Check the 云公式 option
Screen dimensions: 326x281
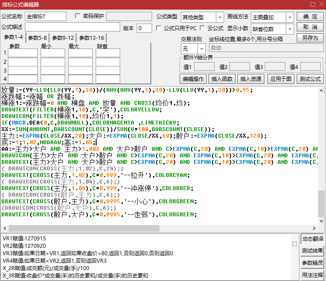click(x=202, y=28)
